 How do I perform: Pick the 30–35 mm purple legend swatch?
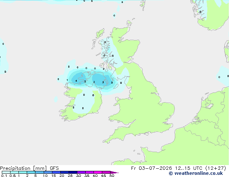coord(81,172)
